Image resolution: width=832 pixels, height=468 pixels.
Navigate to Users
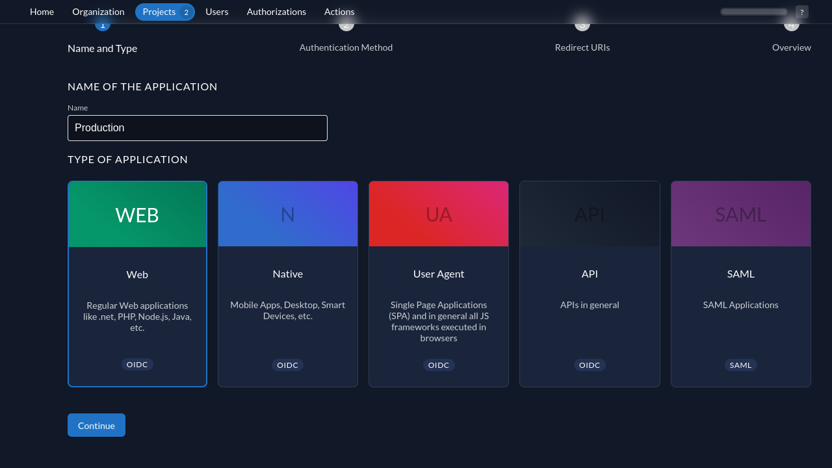click(216, 12)
